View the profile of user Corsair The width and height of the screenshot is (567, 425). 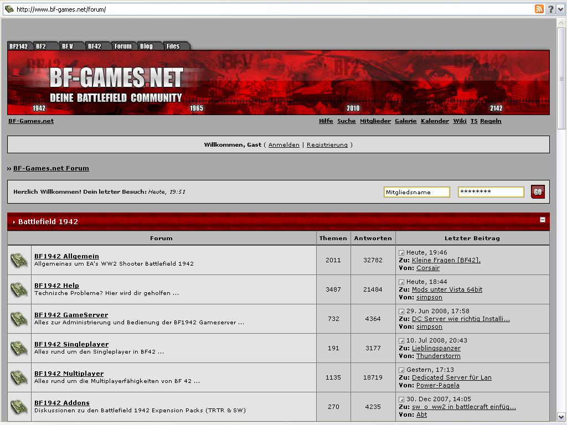428,268
